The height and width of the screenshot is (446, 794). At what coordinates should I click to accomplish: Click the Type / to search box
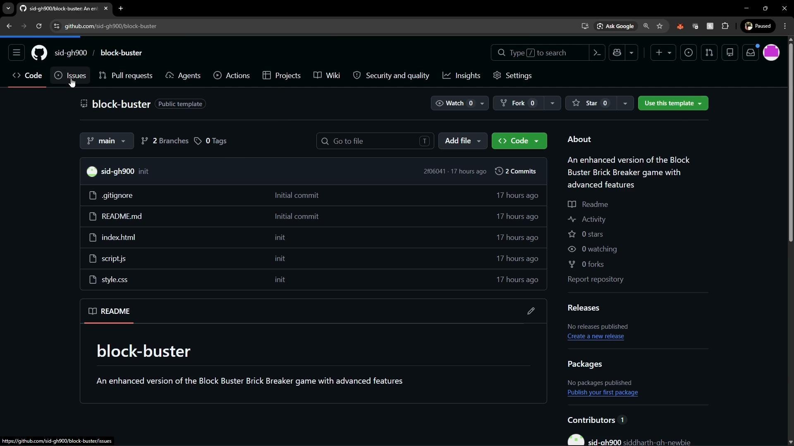click(540, 53)
